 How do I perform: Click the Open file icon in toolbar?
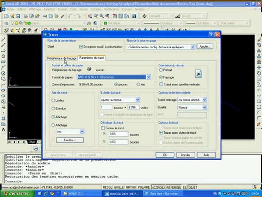coord(12,16)
